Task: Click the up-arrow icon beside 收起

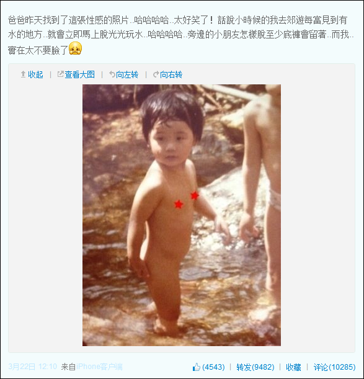Action: point(23,74)
